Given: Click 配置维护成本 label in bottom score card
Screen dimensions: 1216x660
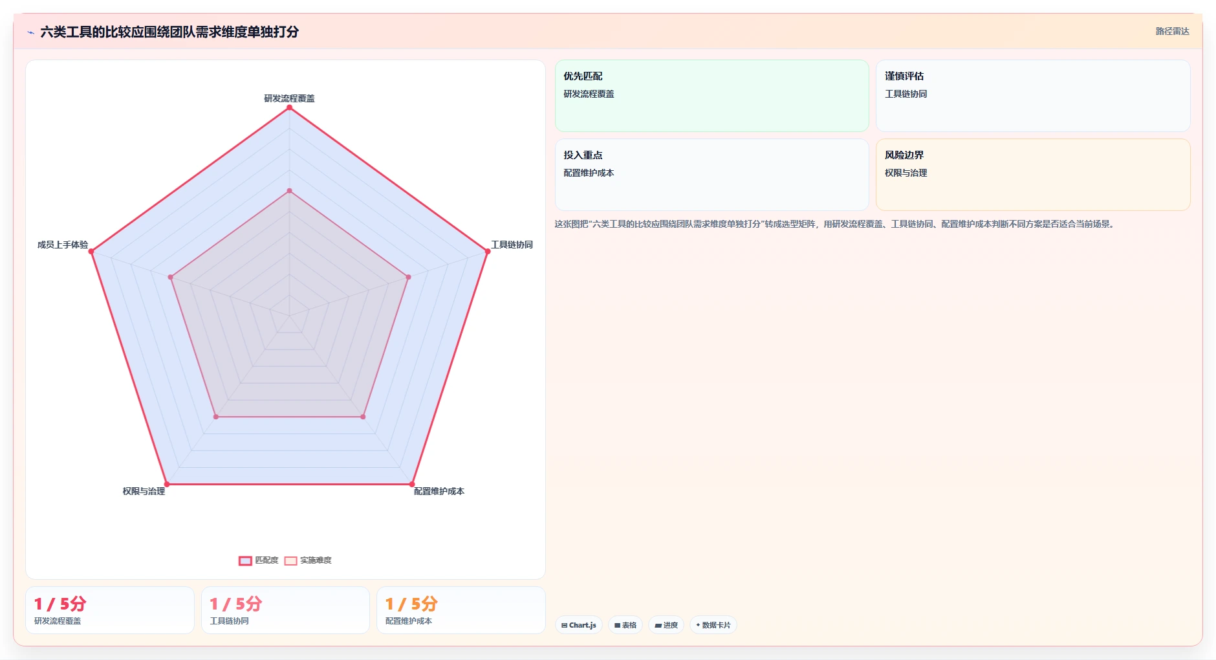Looking at the screenshot, I should coord(409,621).
